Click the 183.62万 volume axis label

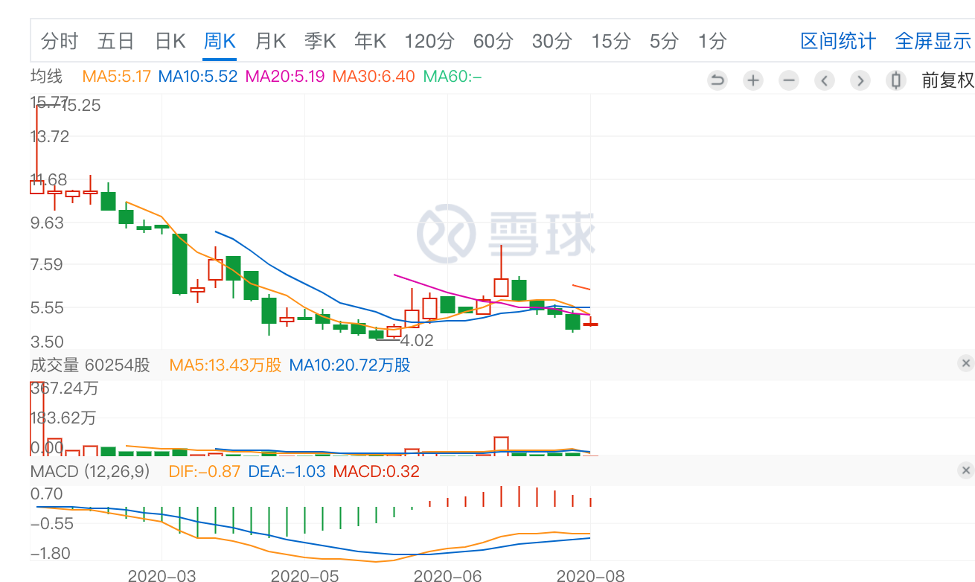(x=63, y=418)
